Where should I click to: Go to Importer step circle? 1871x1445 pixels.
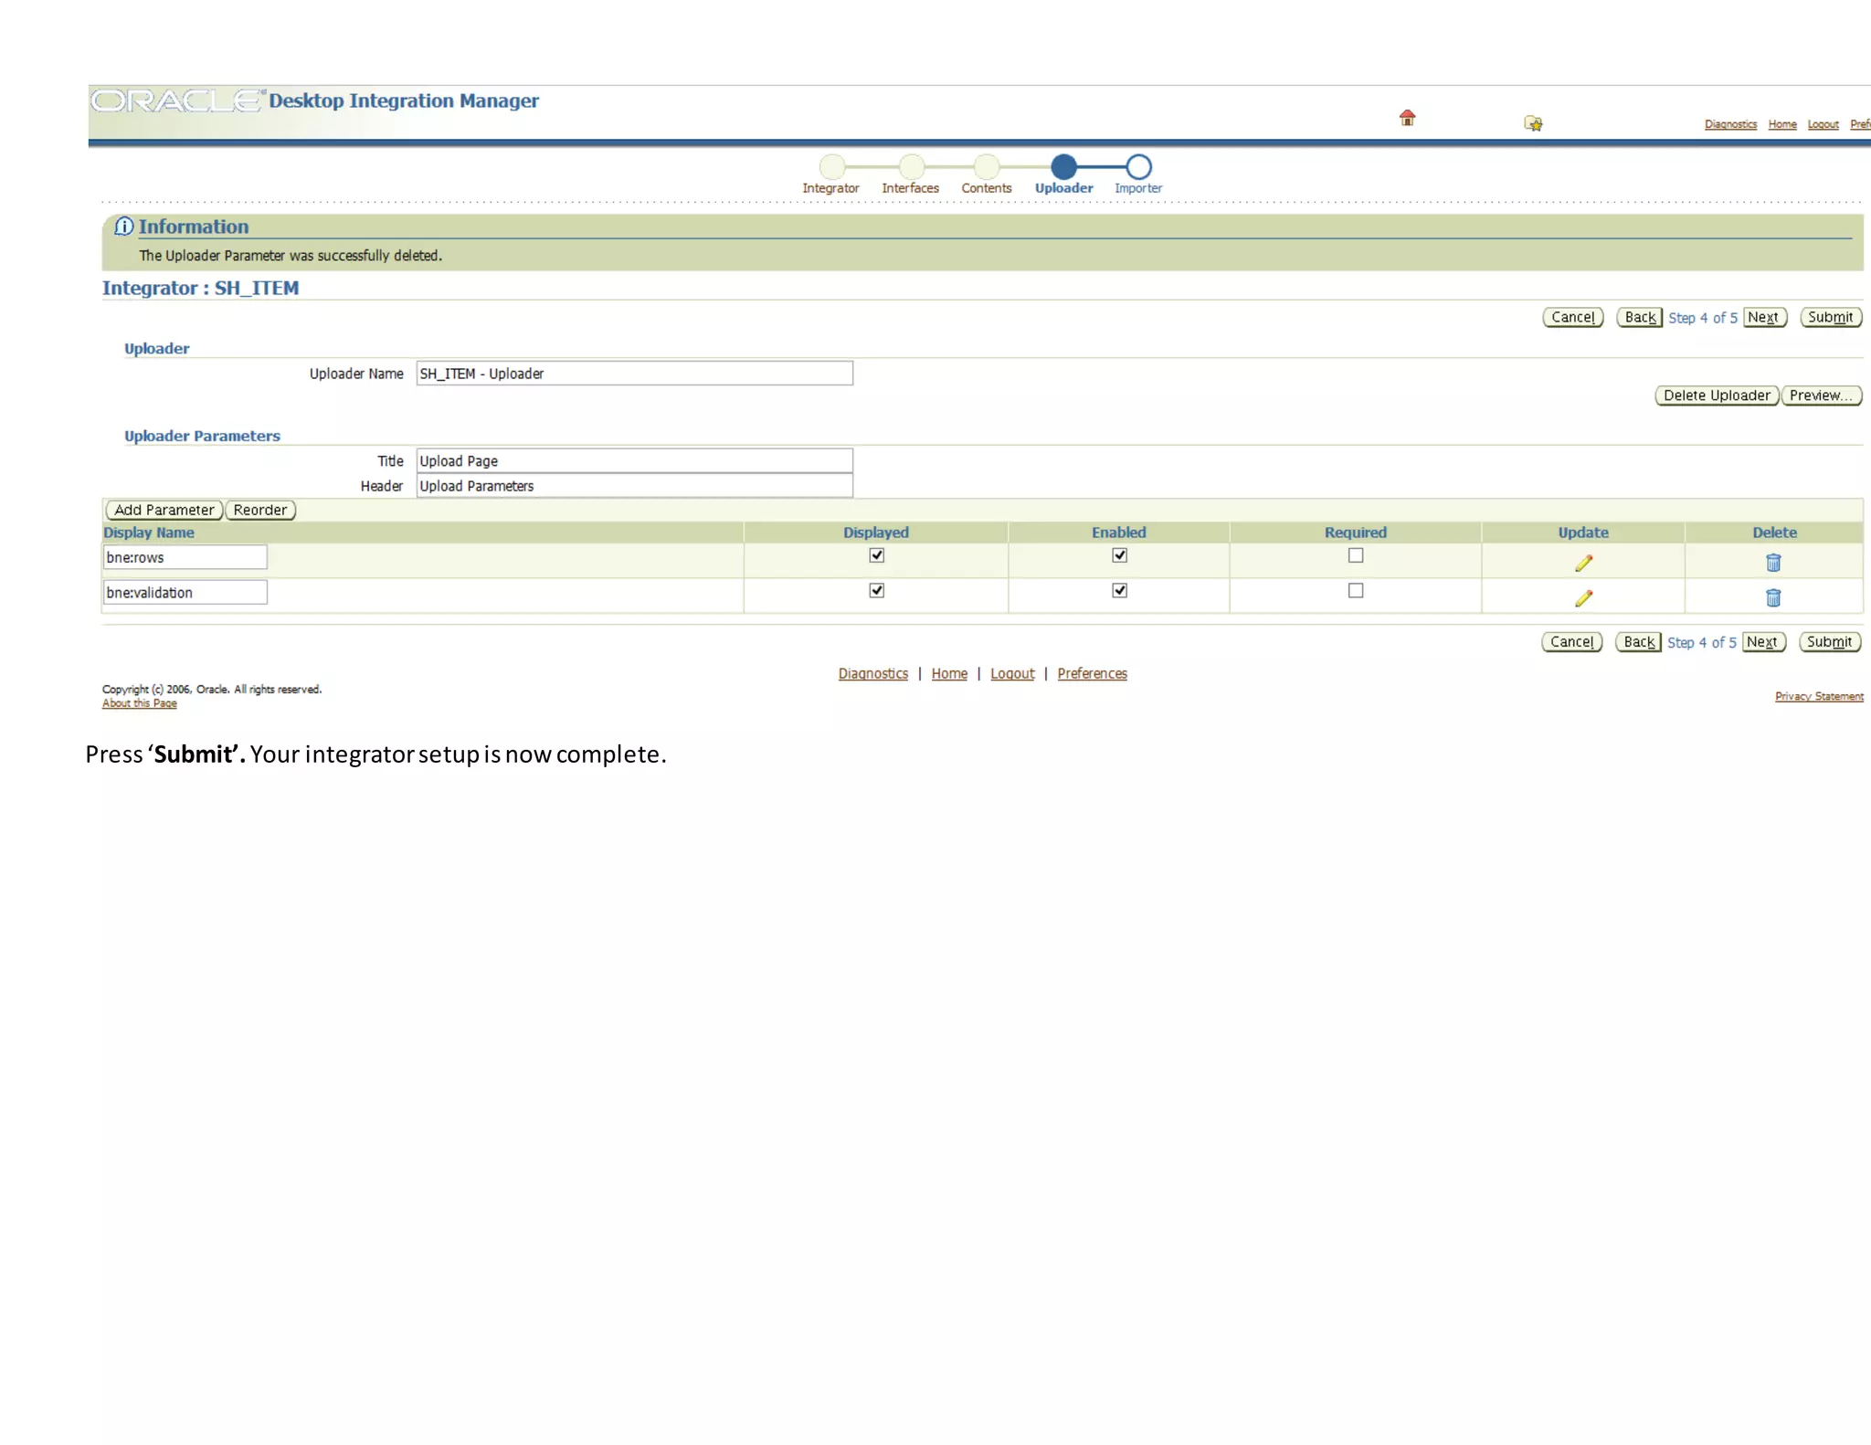(1138, 167)
